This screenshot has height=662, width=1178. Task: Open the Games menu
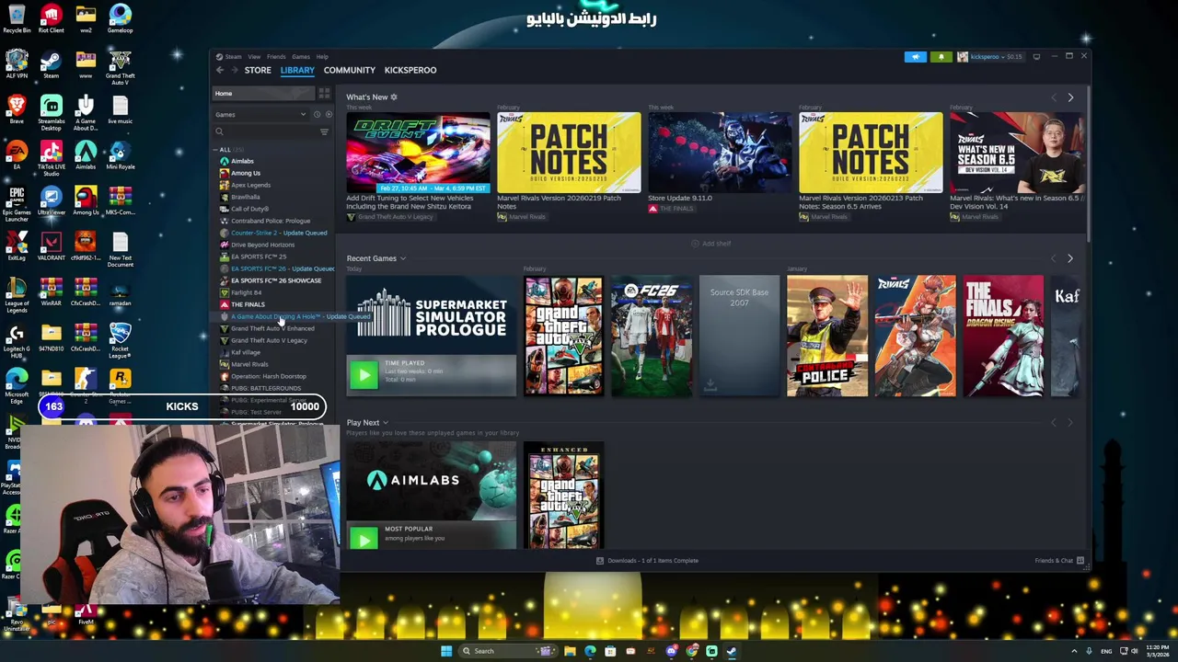[x=301, y=57]
